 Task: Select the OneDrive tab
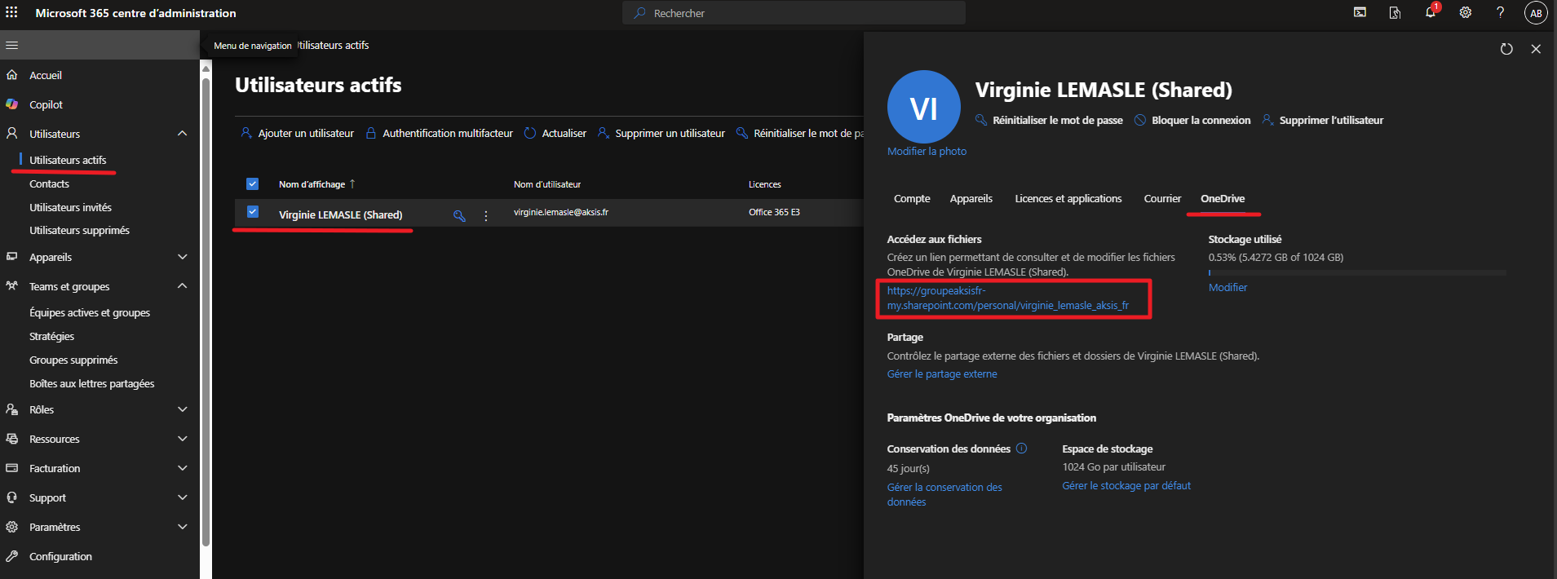point(1223,199)
